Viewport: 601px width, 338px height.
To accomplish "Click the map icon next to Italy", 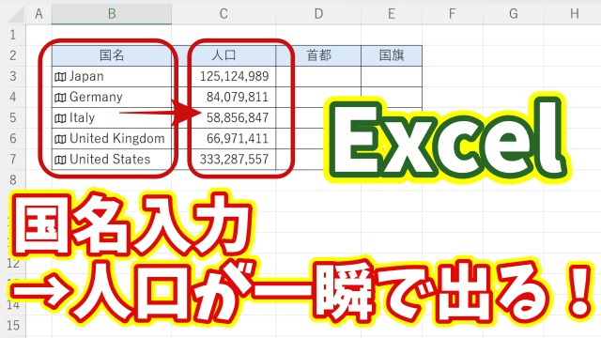I will point(60,118).
